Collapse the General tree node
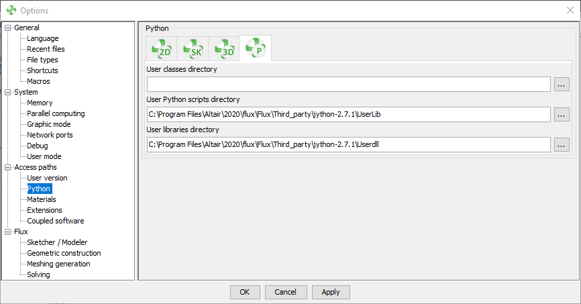This screenshot has height=304, width=581. click(8, 28)
